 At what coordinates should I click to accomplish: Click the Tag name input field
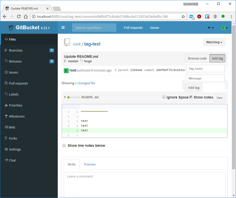(205, 68)
